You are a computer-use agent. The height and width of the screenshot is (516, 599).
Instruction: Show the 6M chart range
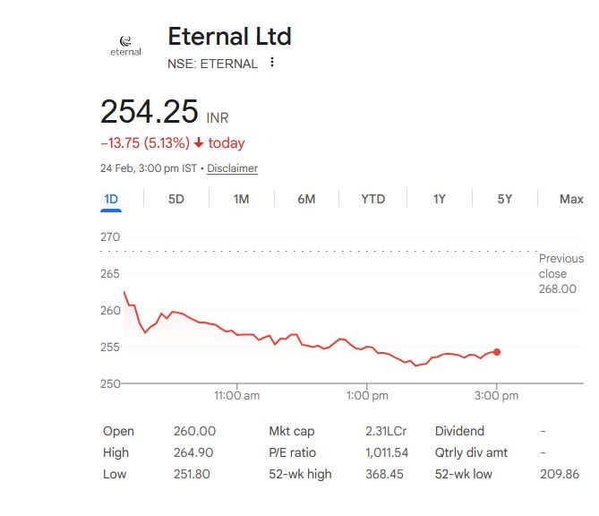(306, 199)
